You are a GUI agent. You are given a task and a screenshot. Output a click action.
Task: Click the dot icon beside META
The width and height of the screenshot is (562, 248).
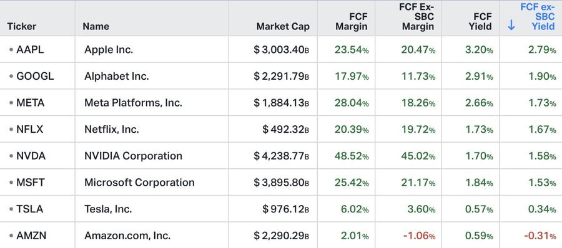tap(11, 103)
